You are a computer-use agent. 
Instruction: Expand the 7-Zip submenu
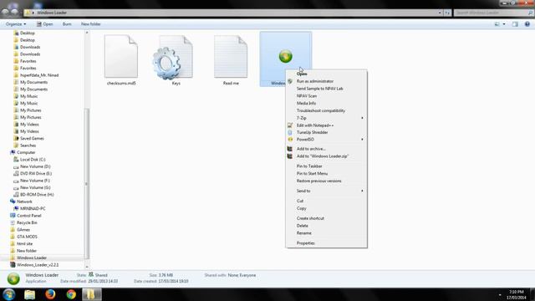click(x=326, y=118)
